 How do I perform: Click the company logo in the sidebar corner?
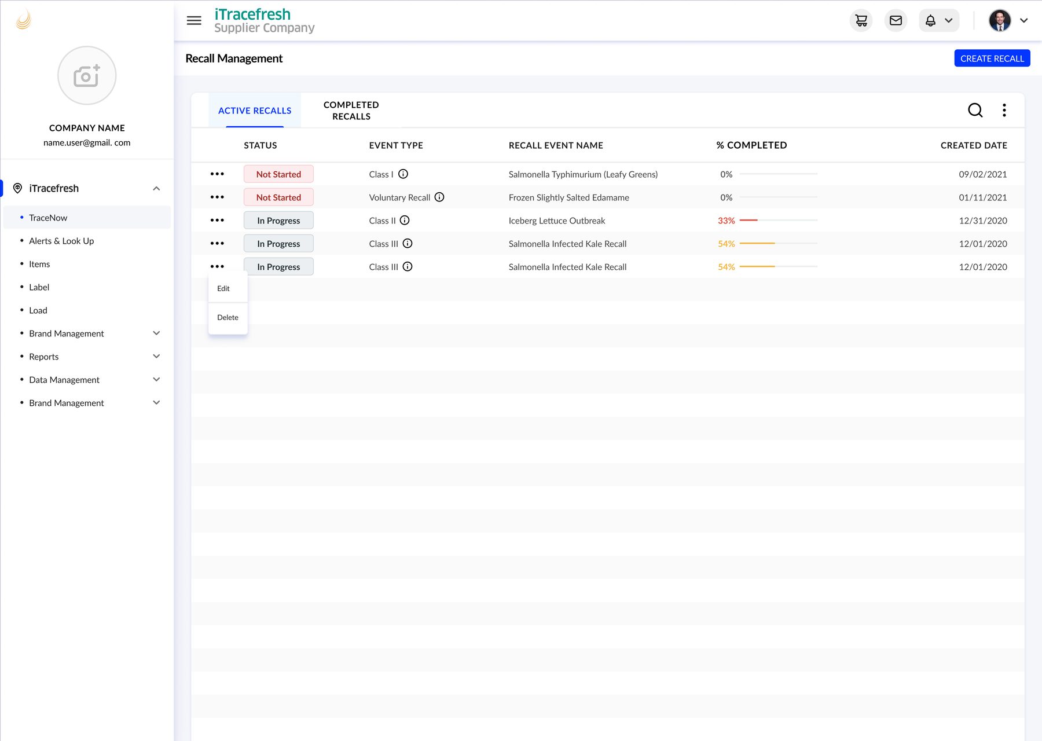(24, 20)
